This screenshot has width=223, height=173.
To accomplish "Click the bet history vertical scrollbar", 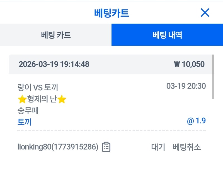I will click(213, 77).
